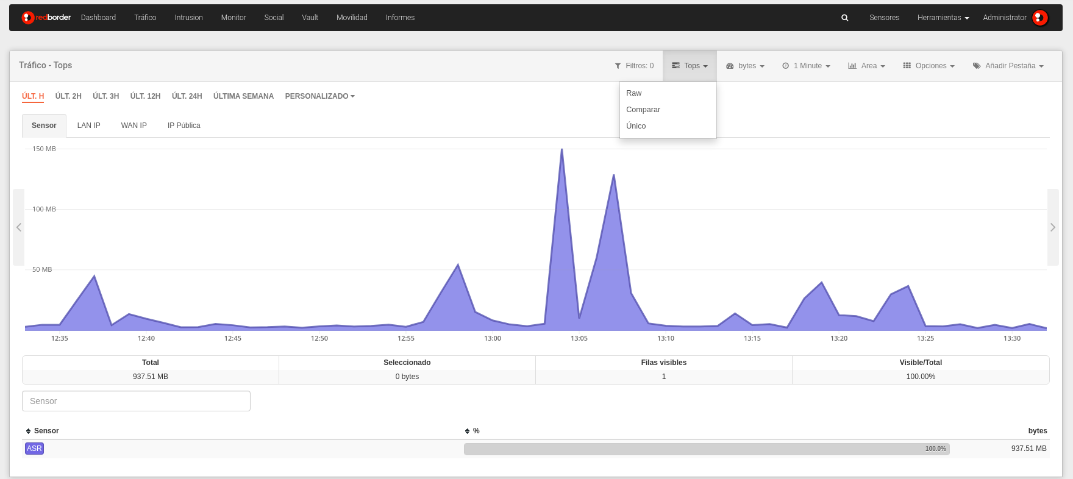Switch to the IP Pública tab
Screen dimensions: 1073x479
click(184, 126)
